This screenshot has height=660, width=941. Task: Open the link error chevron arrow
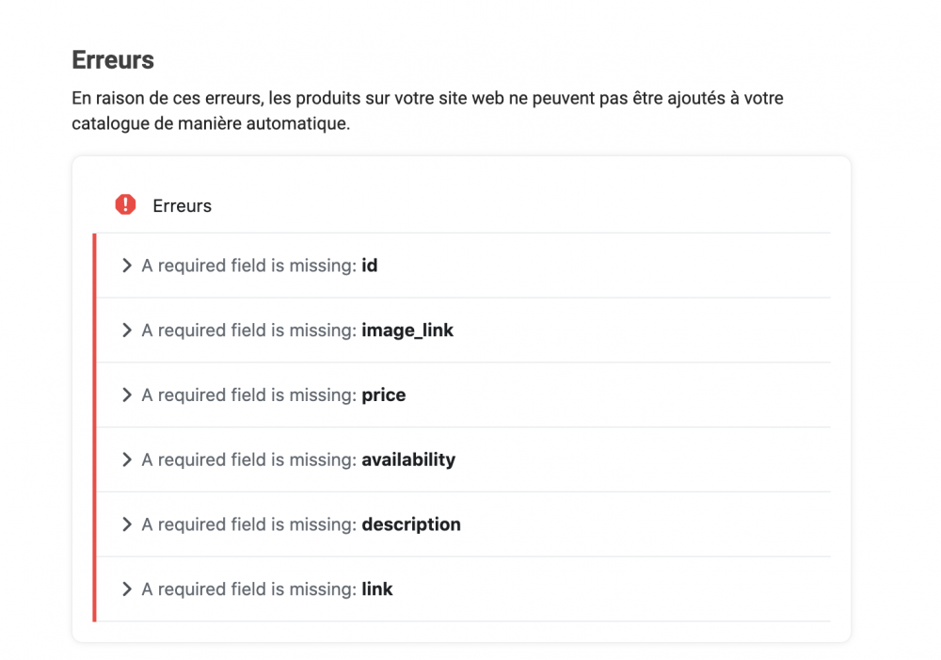pyautogui.click(x=126, y=589)
